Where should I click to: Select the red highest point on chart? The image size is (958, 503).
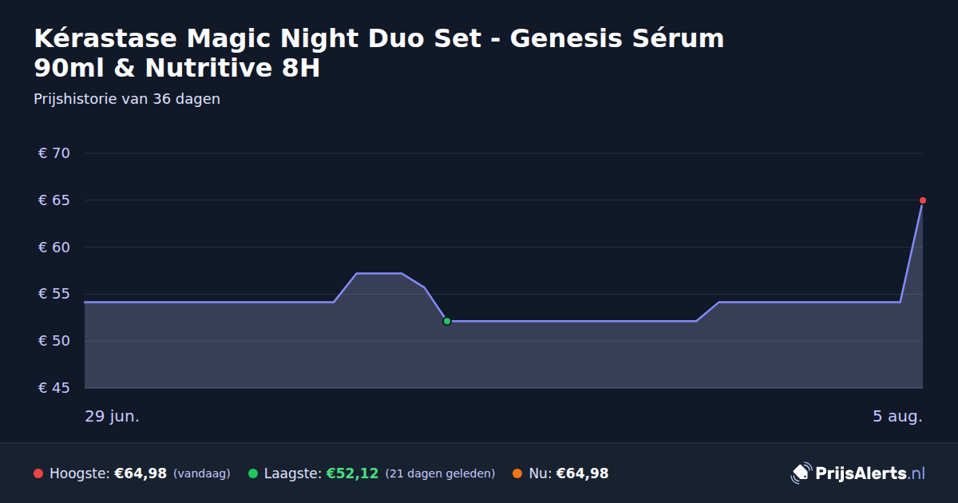coord(923,200)
